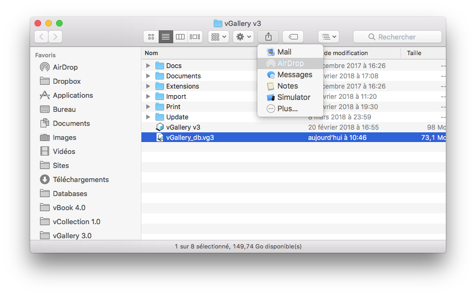This screenshot has width=476, height=296.
Task: Open Téléchargements in sidebar
Action: click(x=80, y=179)
